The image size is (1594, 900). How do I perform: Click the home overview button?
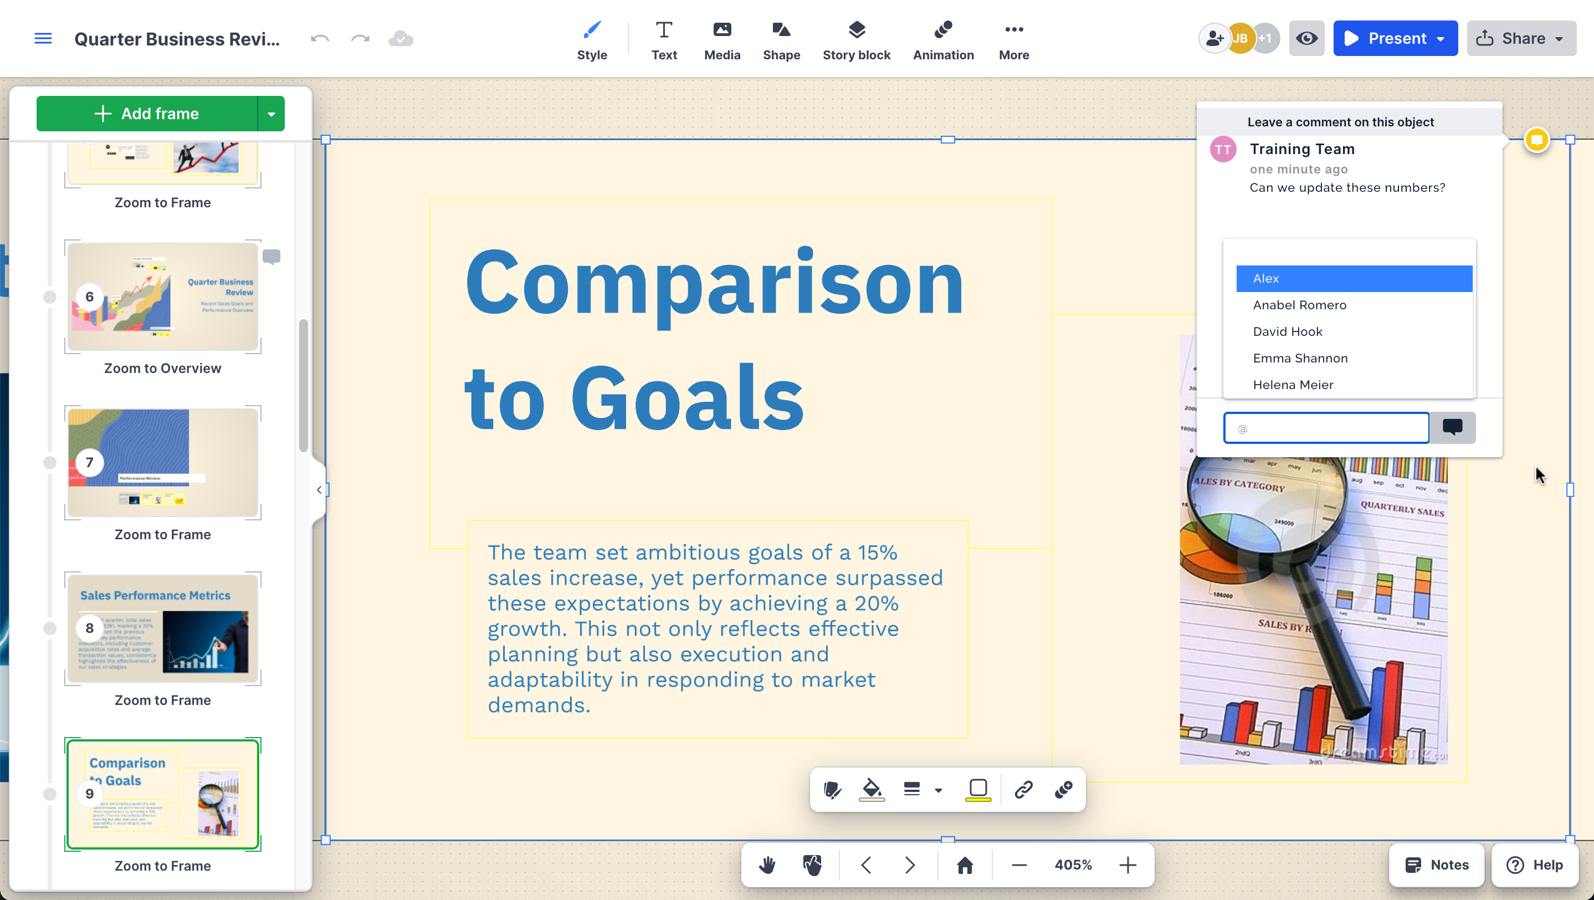coord(965,865)
